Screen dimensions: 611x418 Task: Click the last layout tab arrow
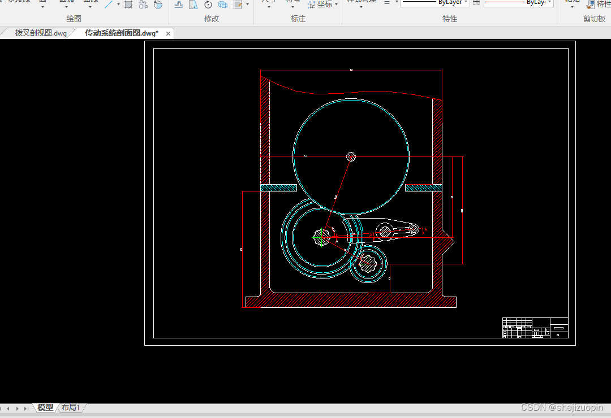pos(26,408)
